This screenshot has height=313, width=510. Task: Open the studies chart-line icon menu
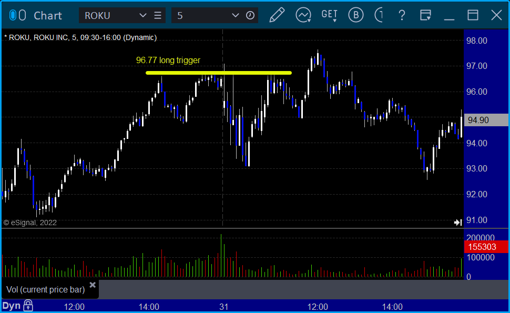(x=303, y=15)
